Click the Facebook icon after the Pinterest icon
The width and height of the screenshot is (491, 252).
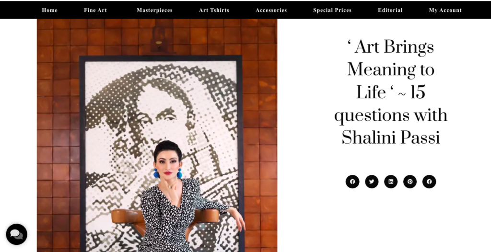429,182
